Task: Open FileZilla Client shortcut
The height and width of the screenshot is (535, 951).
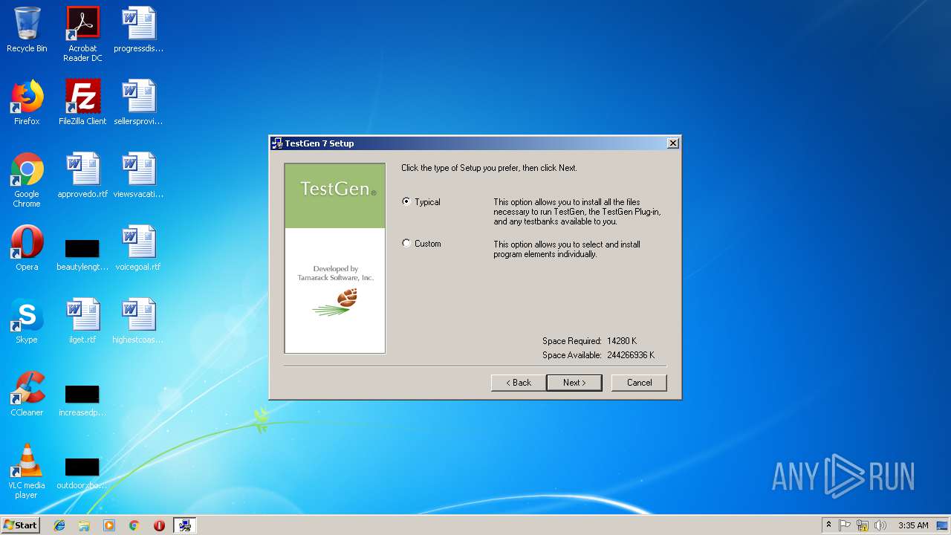Action: coord(82,103)
